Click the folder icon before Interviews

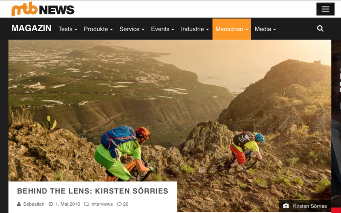pos(87,204)
